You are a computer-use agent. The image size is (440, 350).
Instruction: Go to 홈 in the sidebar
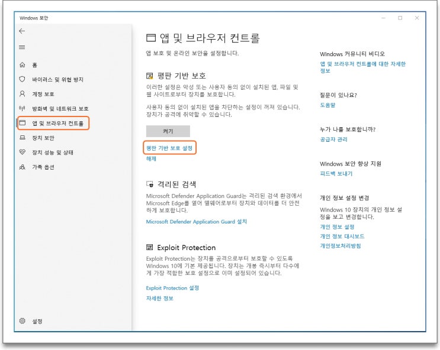click(34, 65)
